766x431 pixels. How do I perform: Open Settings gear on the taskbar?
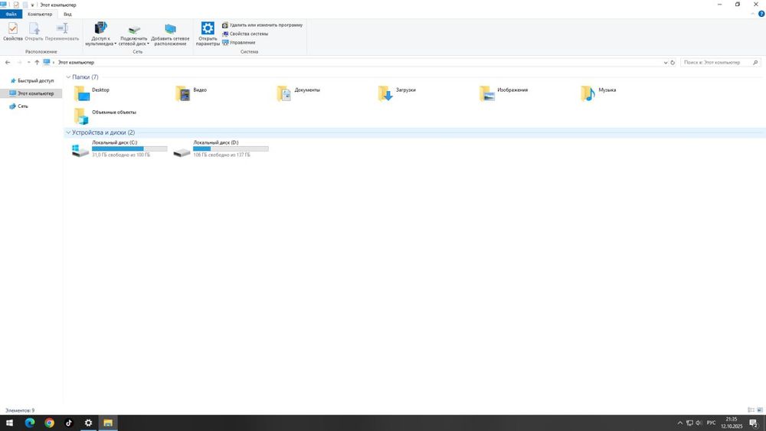[x=88, y=423]
